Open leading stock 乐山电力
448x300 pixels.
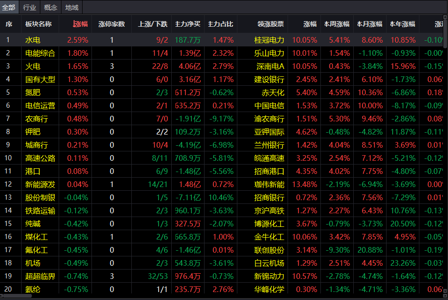click(269, 53)
